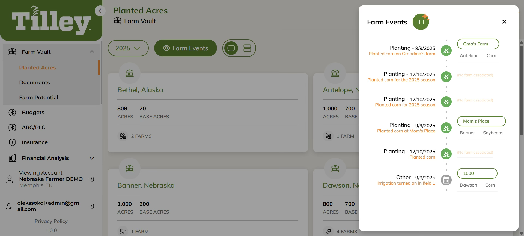Viewport: 524px width, 236px height.
Task: Click the Farm Events voice assistant icon
Action: pos(421,22)
